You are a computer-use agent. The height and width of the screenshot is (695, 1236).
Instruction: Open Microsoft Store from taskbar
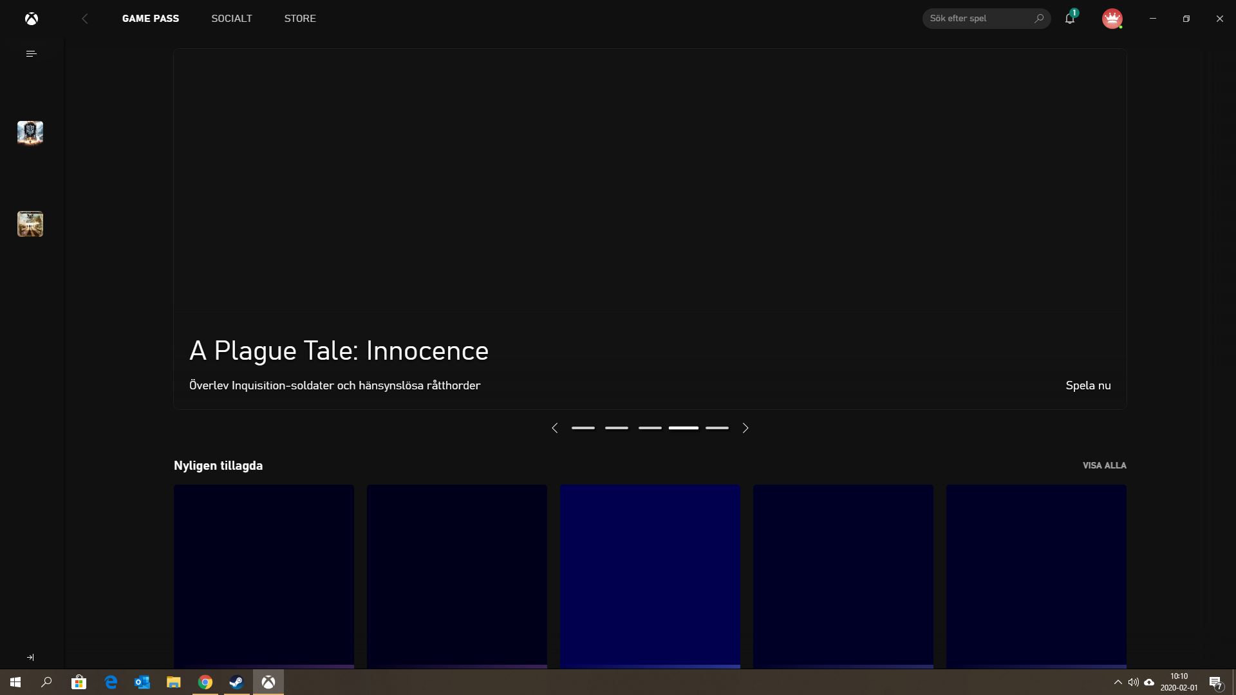[79, 682]
